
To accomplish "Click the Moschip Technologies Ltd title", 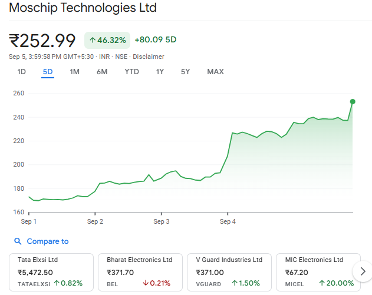I will click(x=83, y=8).
